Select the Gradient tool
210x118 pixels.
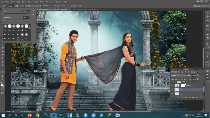click(x=2, y=51)
